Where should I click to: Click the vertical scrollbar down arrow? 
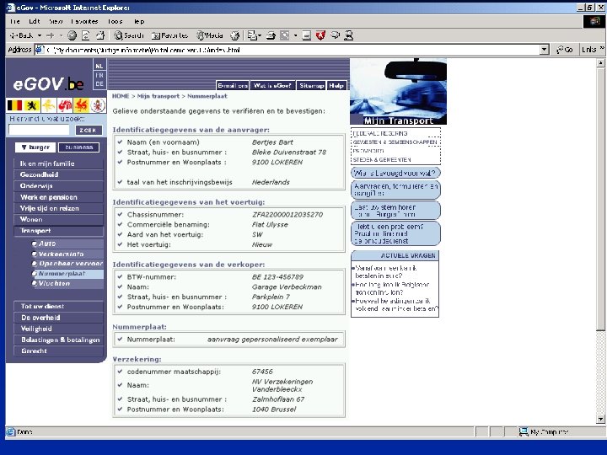pos(600,419)
